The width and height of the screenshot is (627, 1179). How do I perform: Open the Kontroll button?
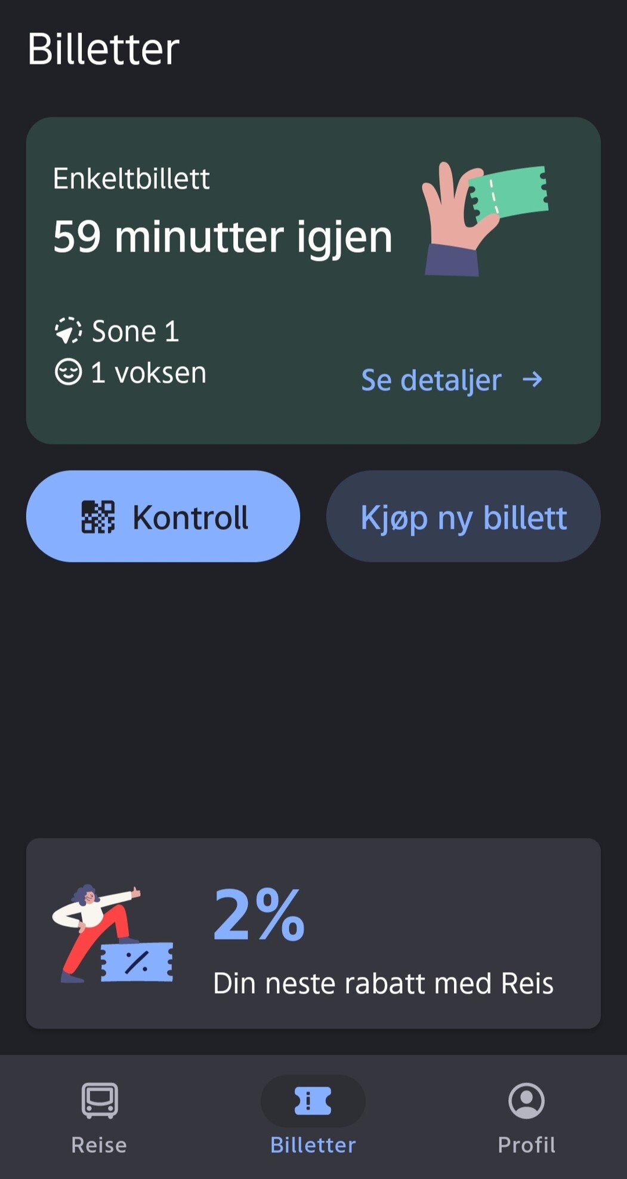pos(163,516)
